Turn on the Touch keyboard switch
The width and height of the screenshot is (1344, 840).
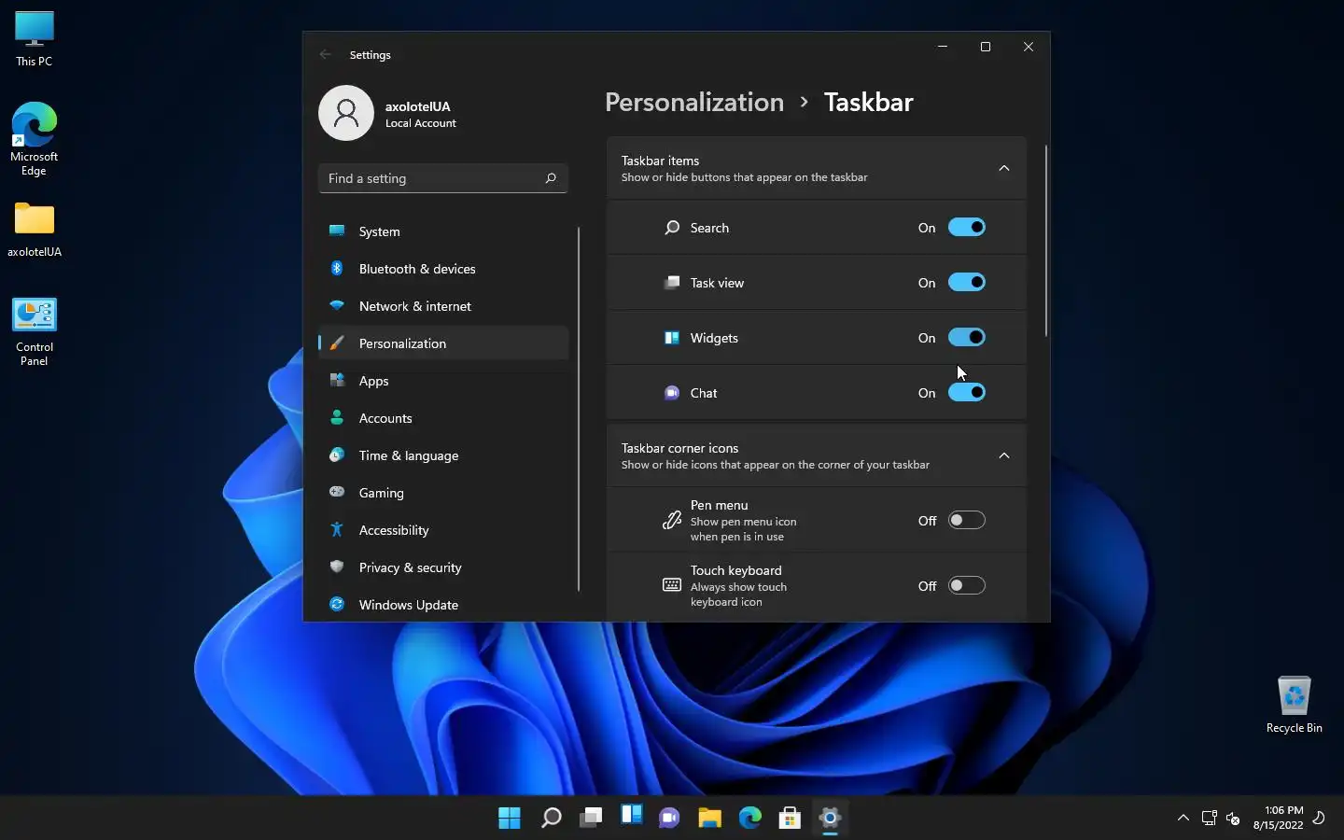click(x=967, y=585)
